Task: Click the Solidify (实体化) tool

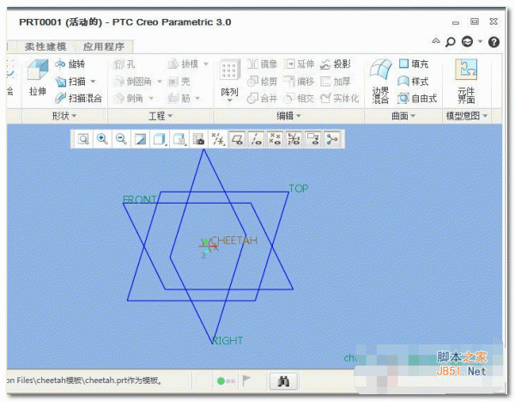Action: click(340, 98)
